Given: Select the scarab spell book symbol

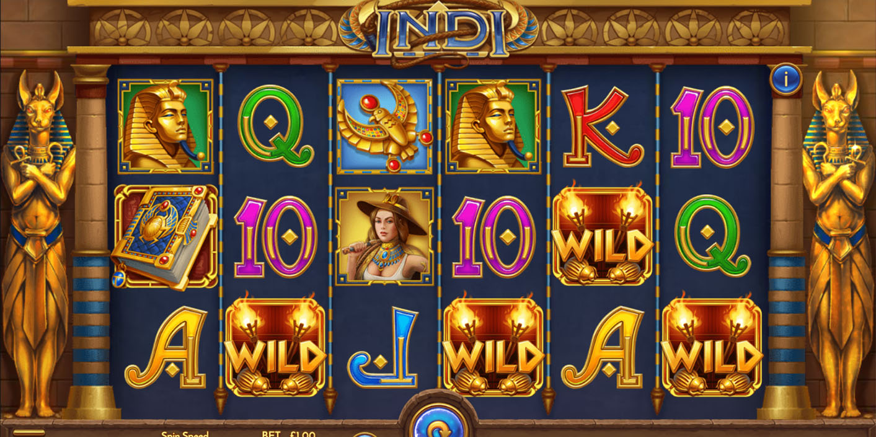Looking at the screenshot, I should (165, 237).
